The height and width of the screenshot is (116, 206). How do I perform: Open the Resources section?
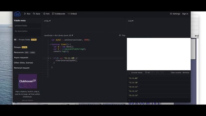[19, 52]
